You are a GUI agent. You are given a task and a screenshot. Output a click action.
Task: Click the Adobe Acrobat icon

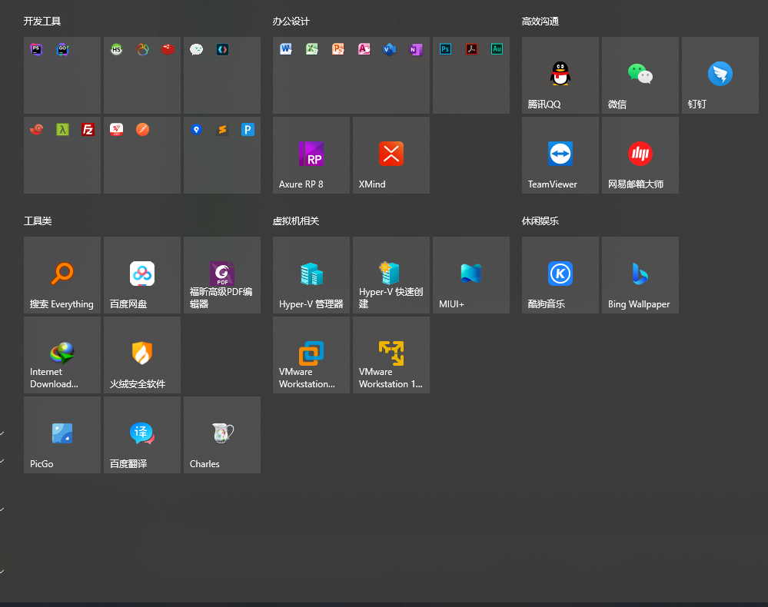pos(472,49)
